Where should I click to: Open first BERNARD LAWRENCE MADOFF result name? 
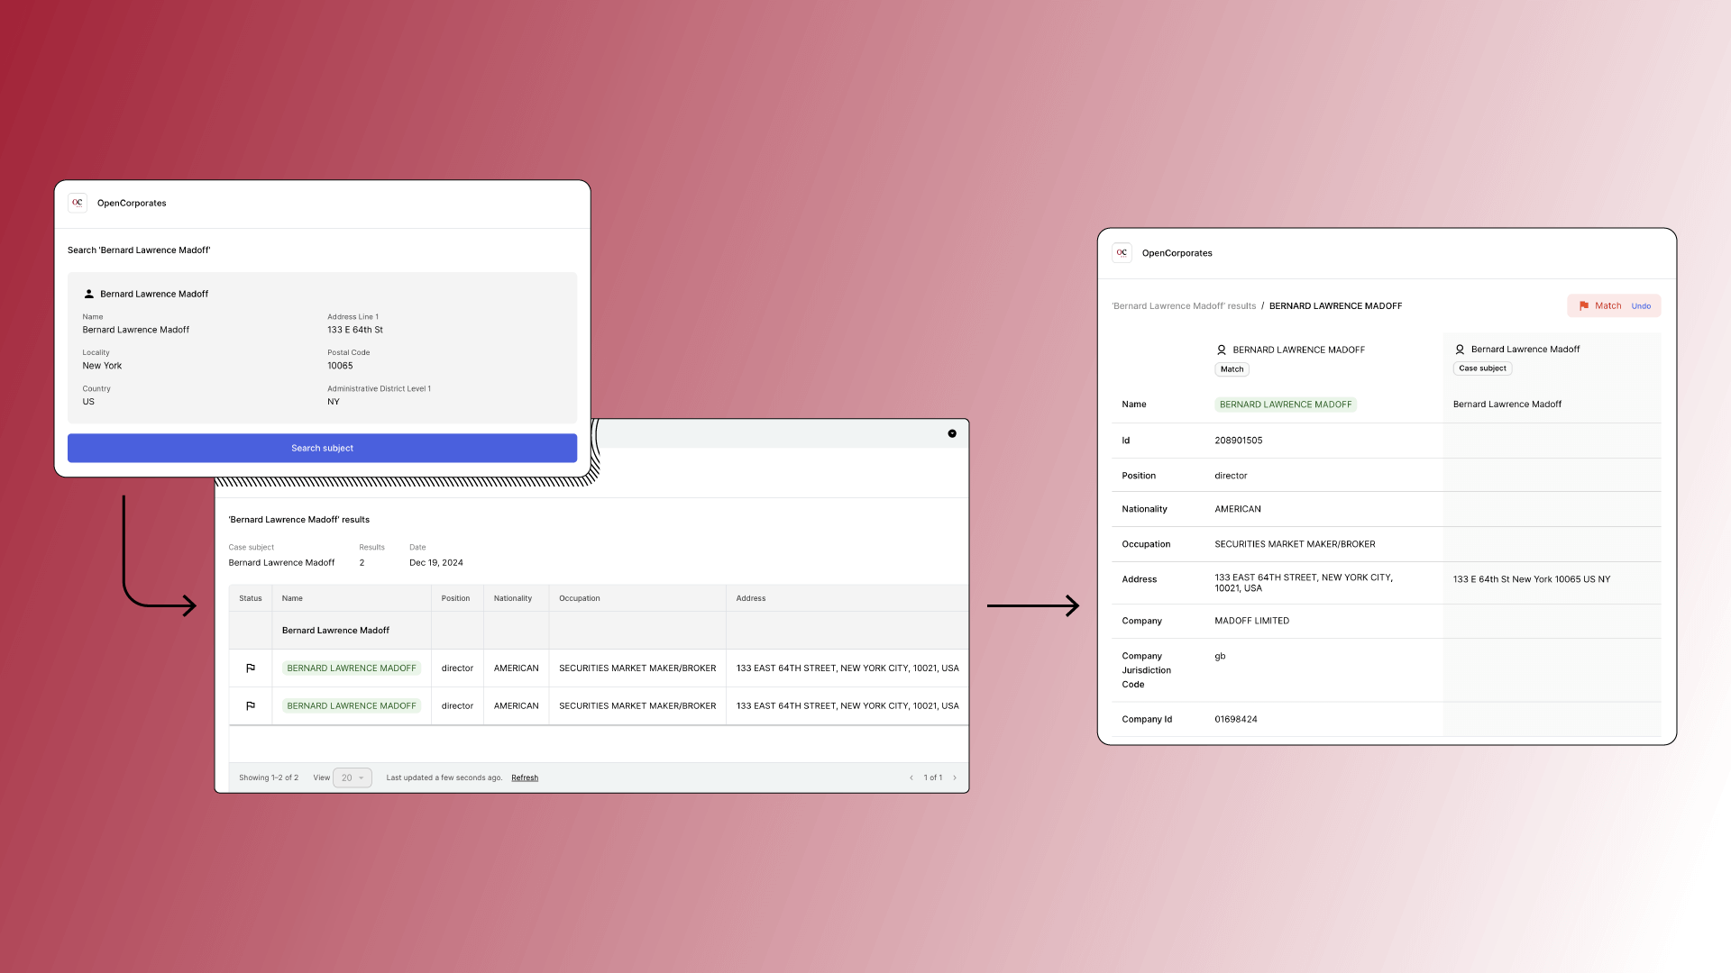click(x=352, y=668)
